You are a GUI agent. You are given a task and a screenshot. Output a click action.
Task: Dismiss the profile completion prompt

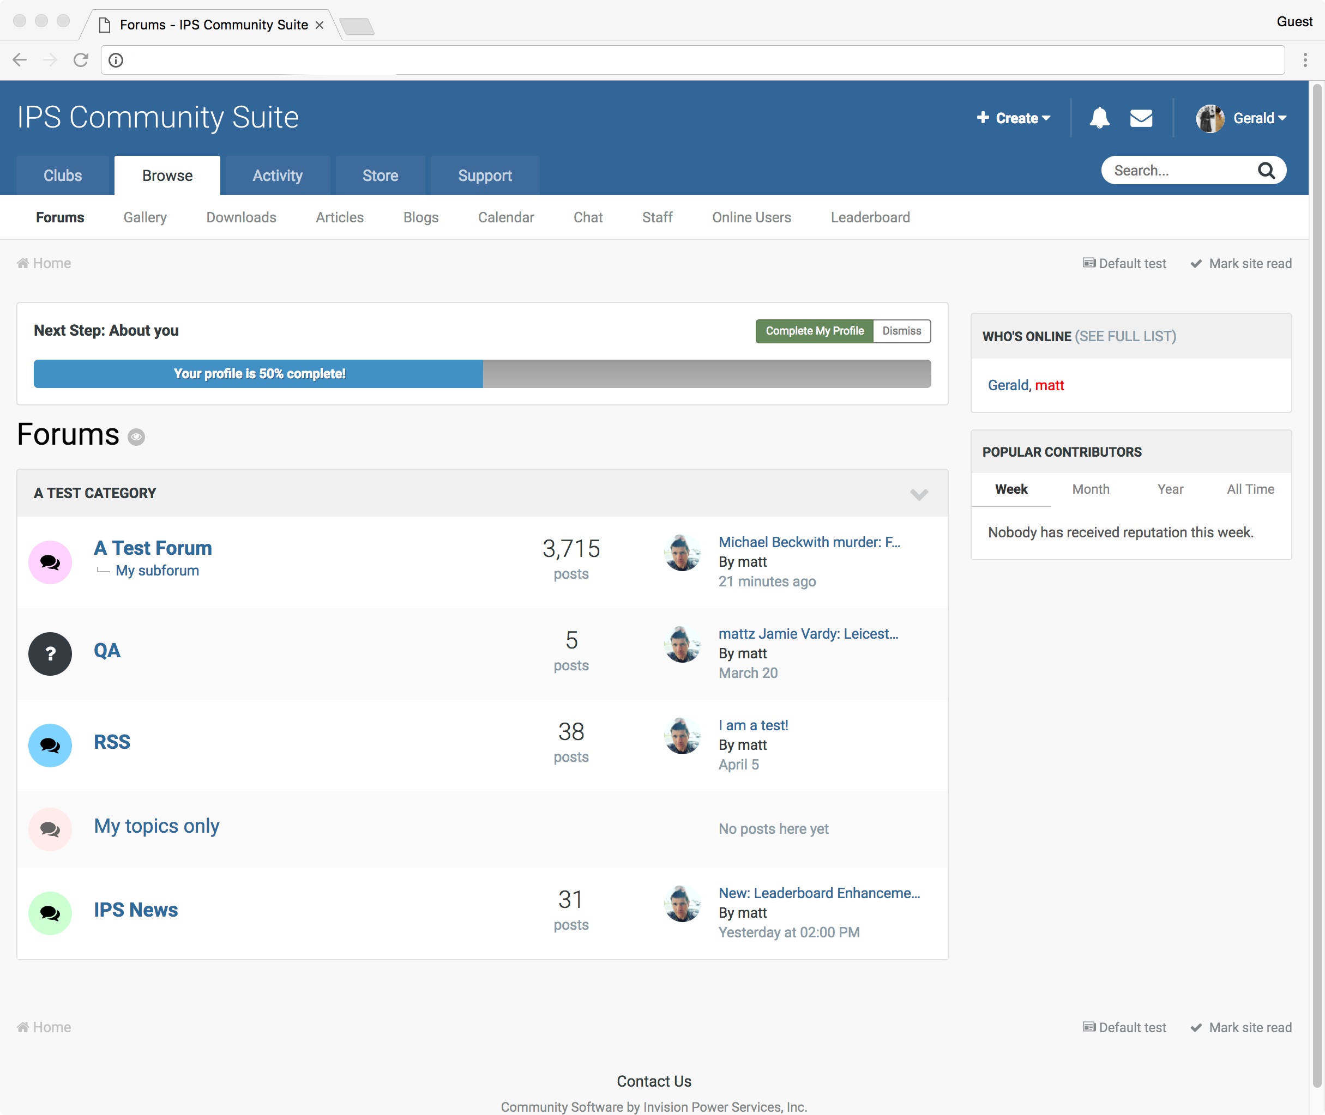point(901,331)
